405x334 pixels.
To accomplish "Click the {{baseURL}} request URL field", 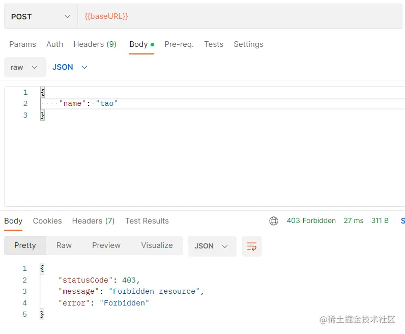I will tap(240, 16).
